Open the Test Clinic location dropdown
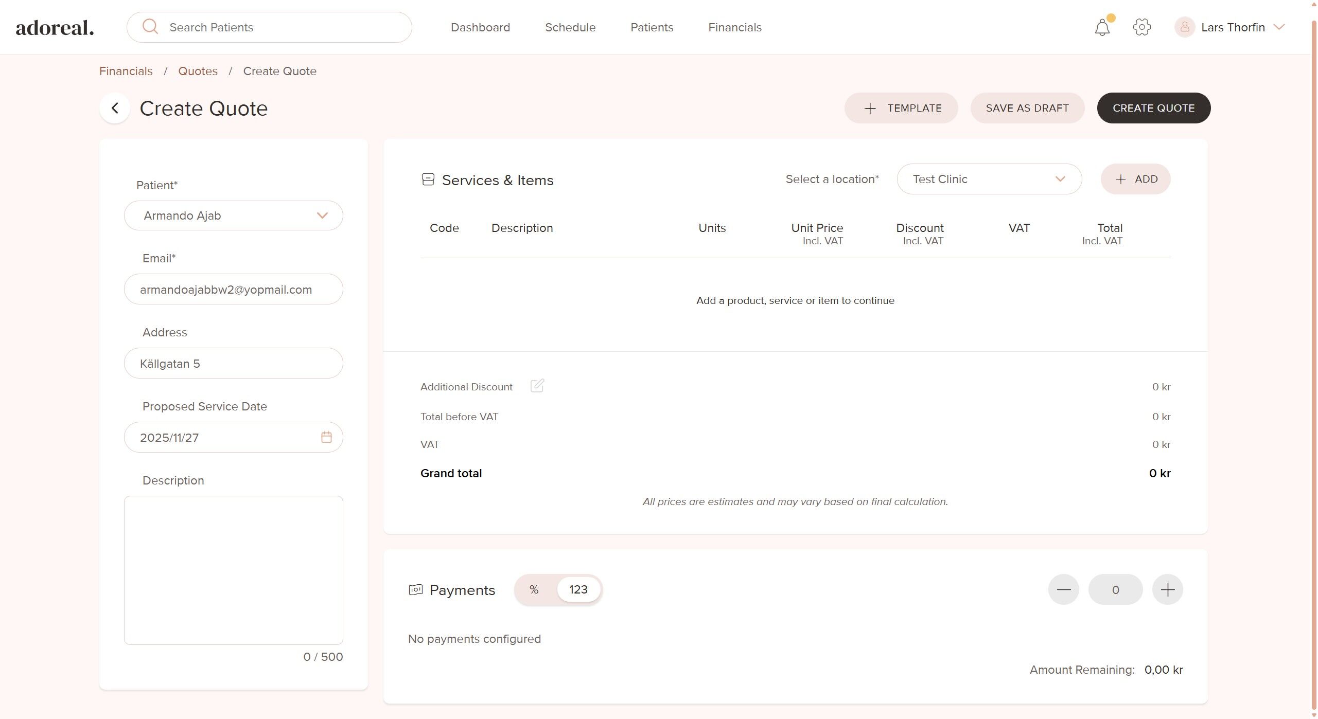The image size is (1318, 719). [x=989, y=179]
